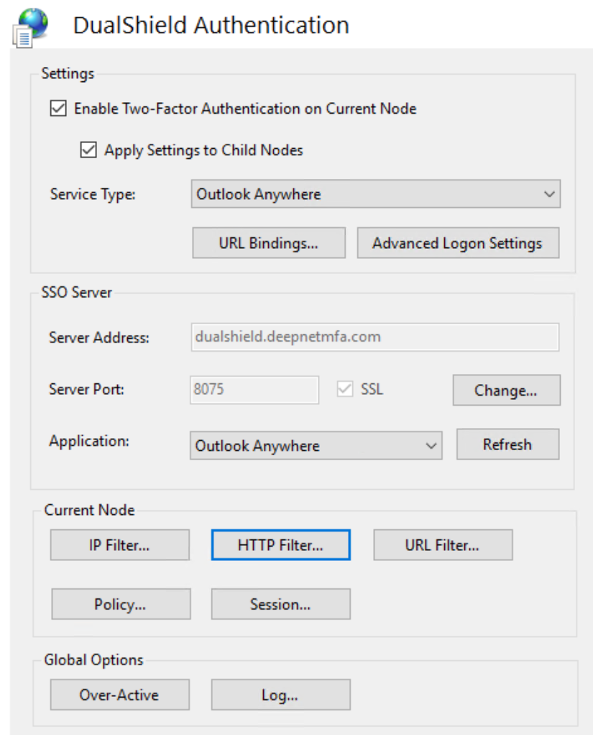Click Advanced Logon Settings button
This screenshot has height=735, width=593.
coord(457,243)
